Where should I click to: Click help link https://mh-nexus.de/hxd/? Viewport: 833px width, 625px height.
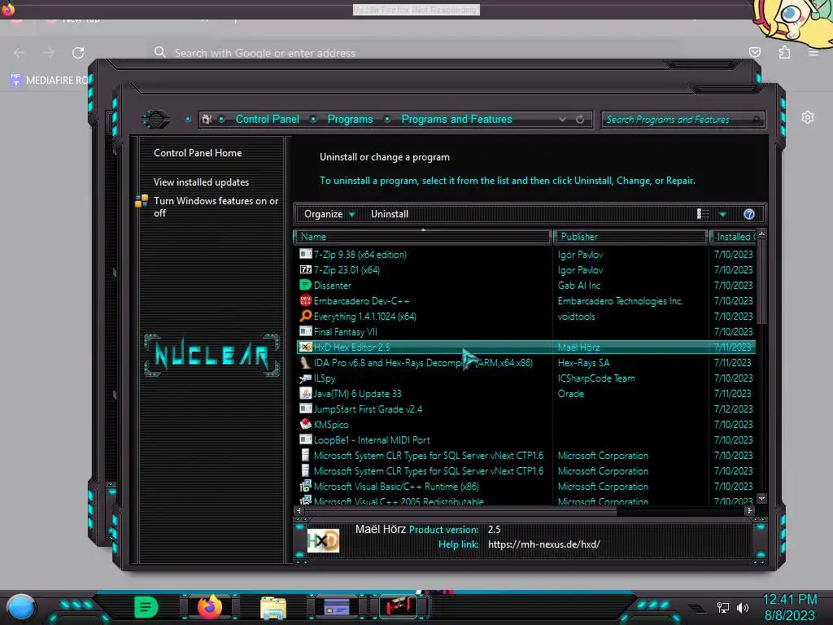(x=543, y=544)
